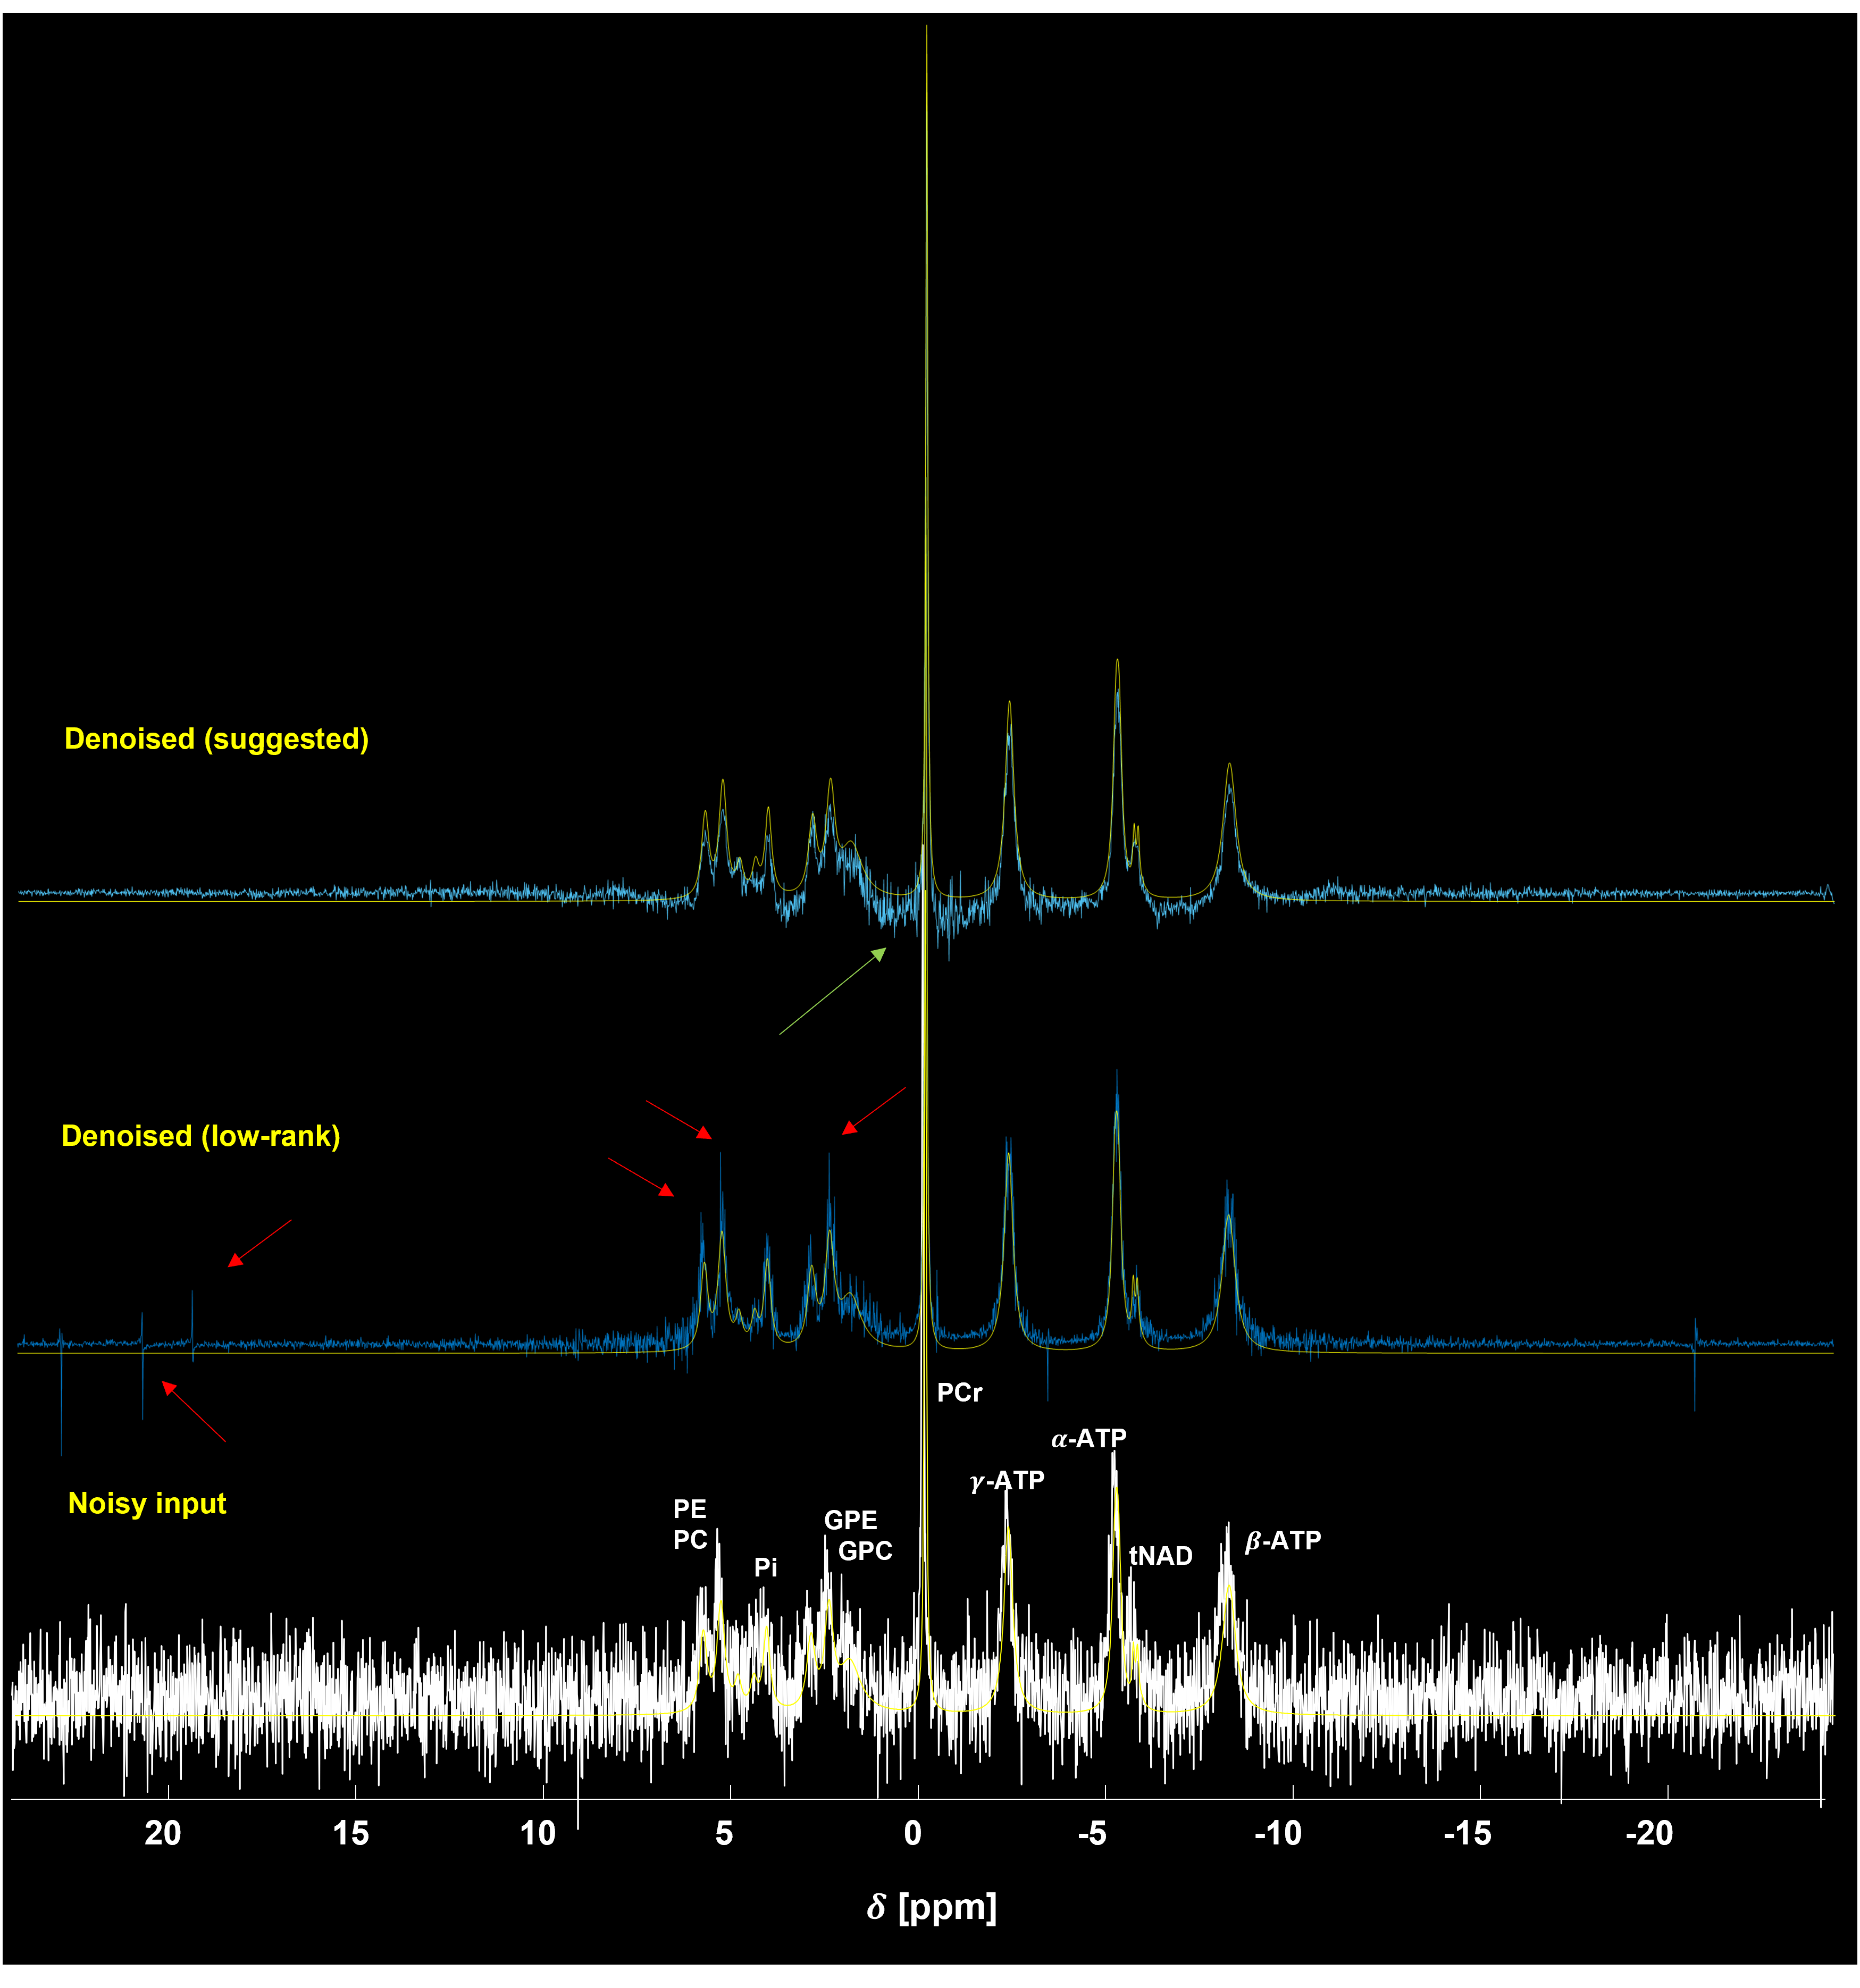Click the GPE label
The image size is (1860, 1988).
click(850, 1520)
